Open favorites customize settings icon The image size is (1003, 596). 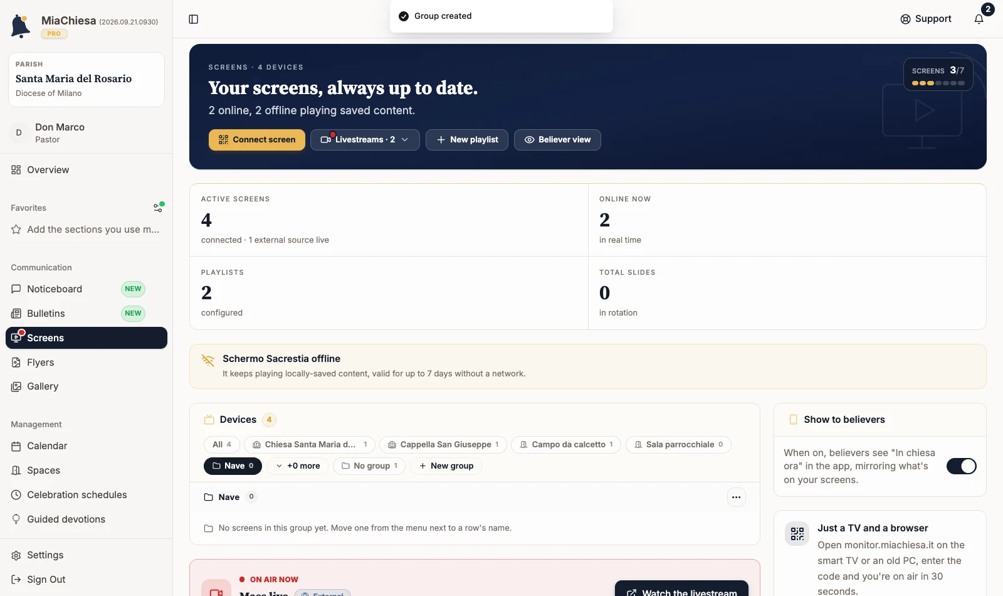[x=158, y=208]
